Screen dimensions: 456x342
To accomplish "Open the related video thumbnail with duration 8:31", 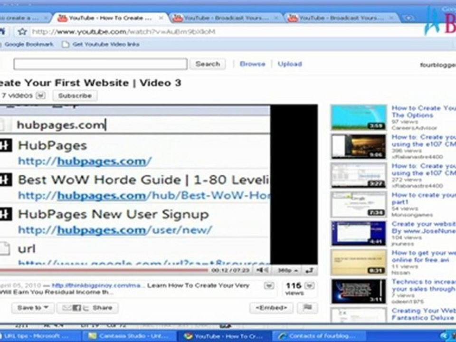I will pos(359,262).
